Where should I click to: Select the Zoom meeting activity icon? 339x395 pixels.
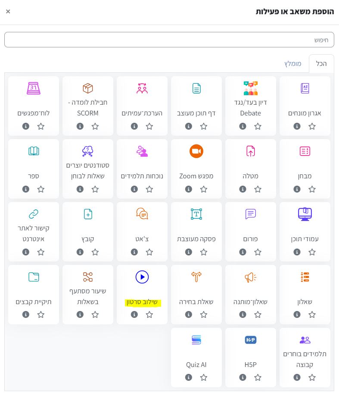point(196,151)
